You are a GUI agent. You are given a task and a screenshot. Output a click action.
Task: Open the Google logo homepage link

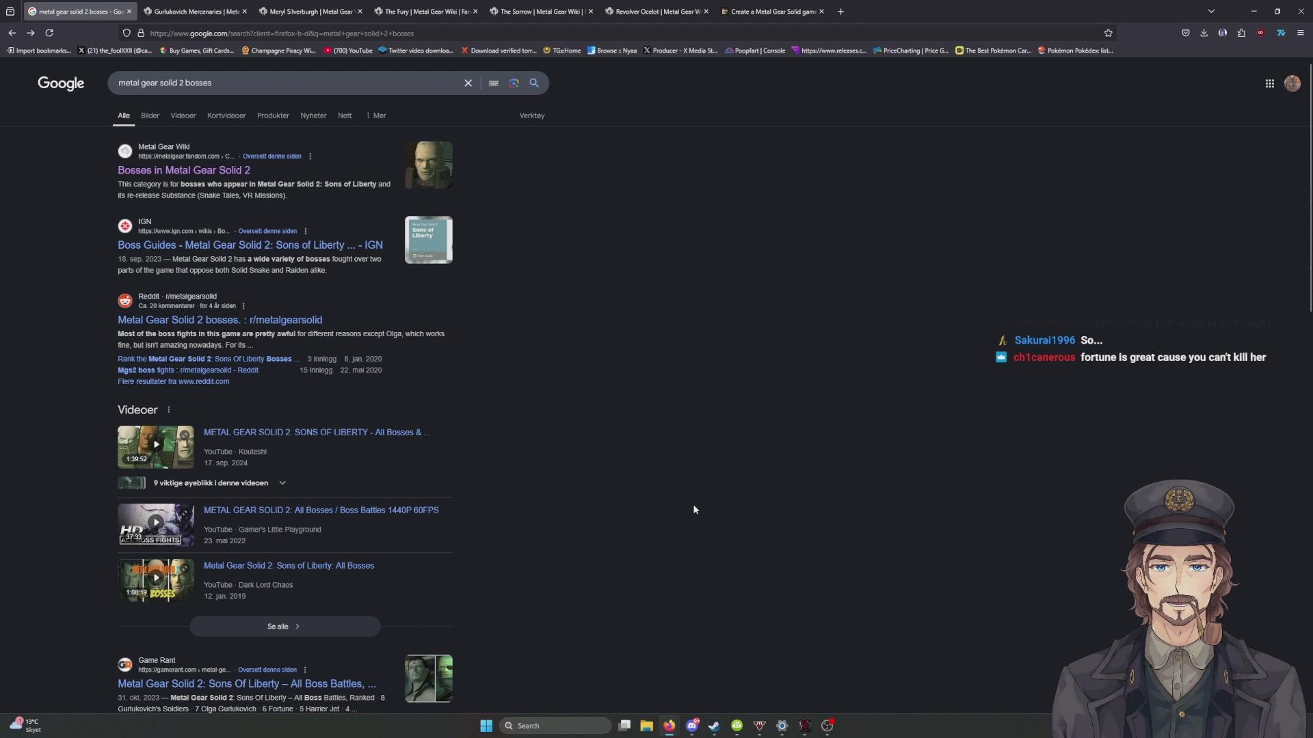[x=61, y=83]
